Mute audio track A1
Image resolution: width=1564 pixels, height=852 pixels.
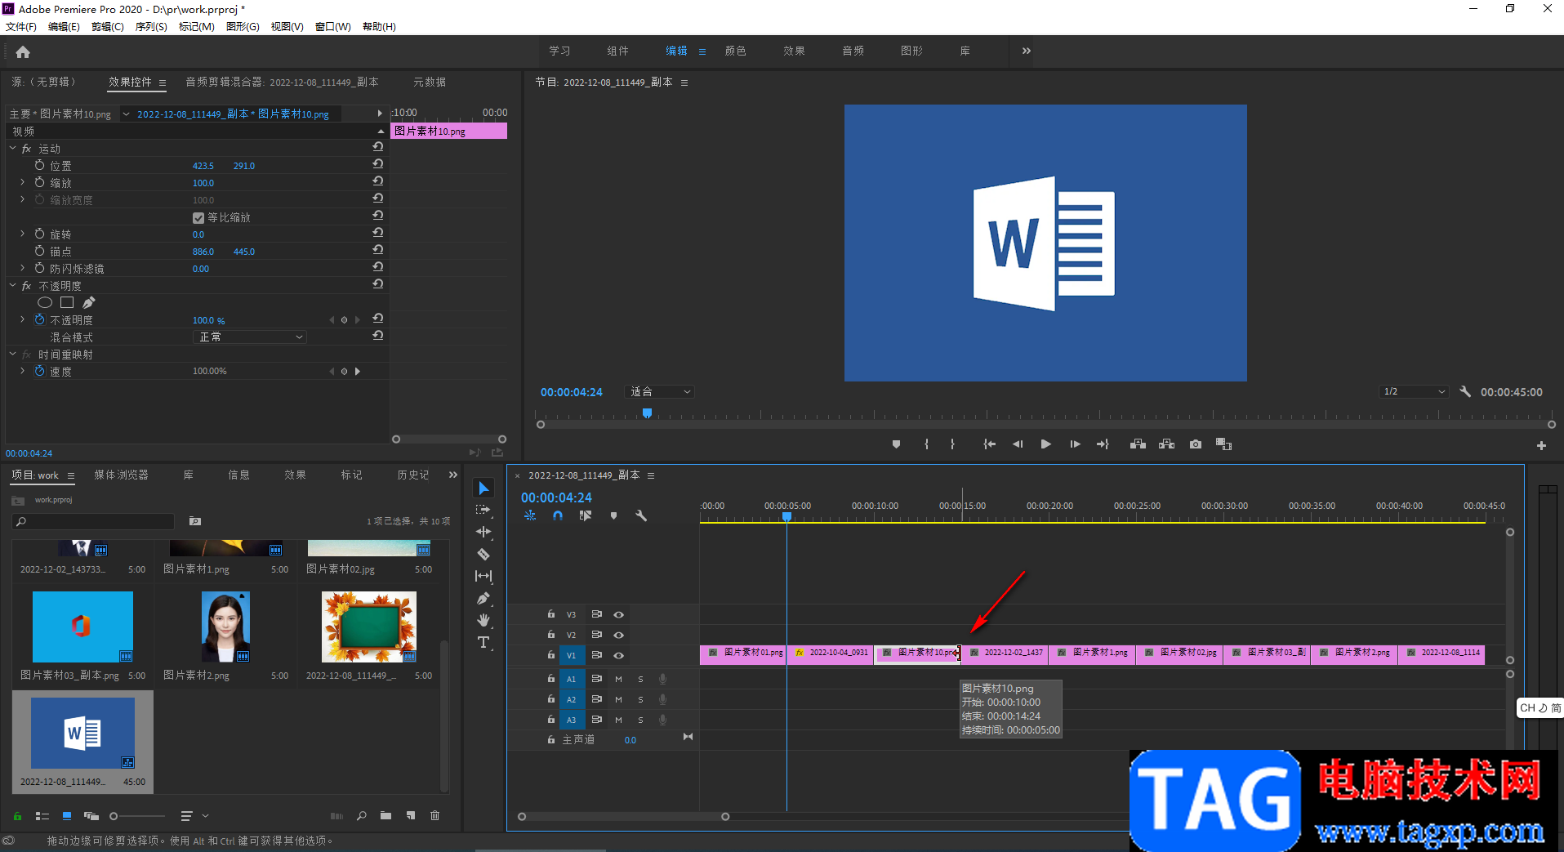click(618, 679)
